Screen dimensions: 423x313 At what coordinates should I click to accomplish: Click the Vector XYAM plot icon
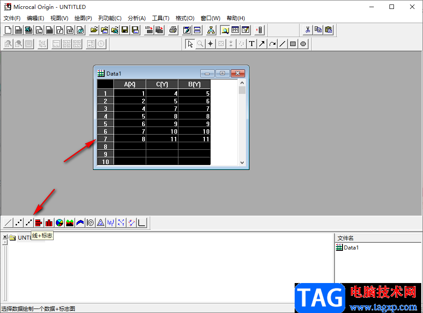coord(121,223)
